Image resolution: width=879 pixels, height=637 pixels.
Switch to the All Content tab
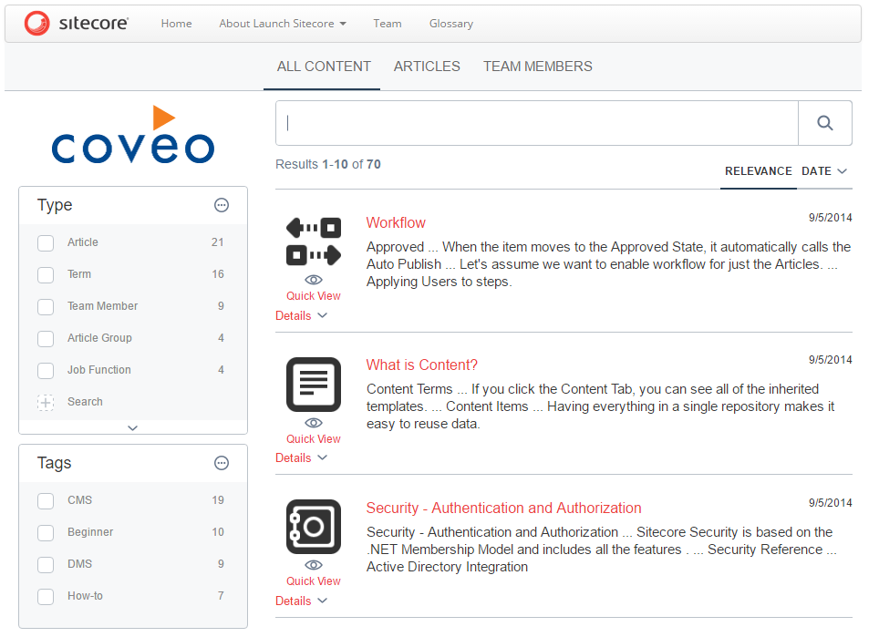click(324, 67)
